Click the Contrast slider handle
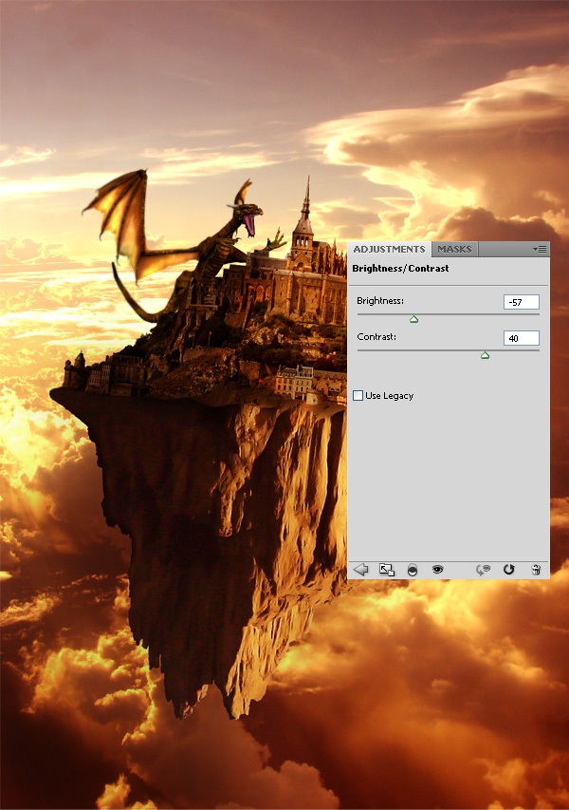The height and width of the screenshot is (810, 569). 485,355
